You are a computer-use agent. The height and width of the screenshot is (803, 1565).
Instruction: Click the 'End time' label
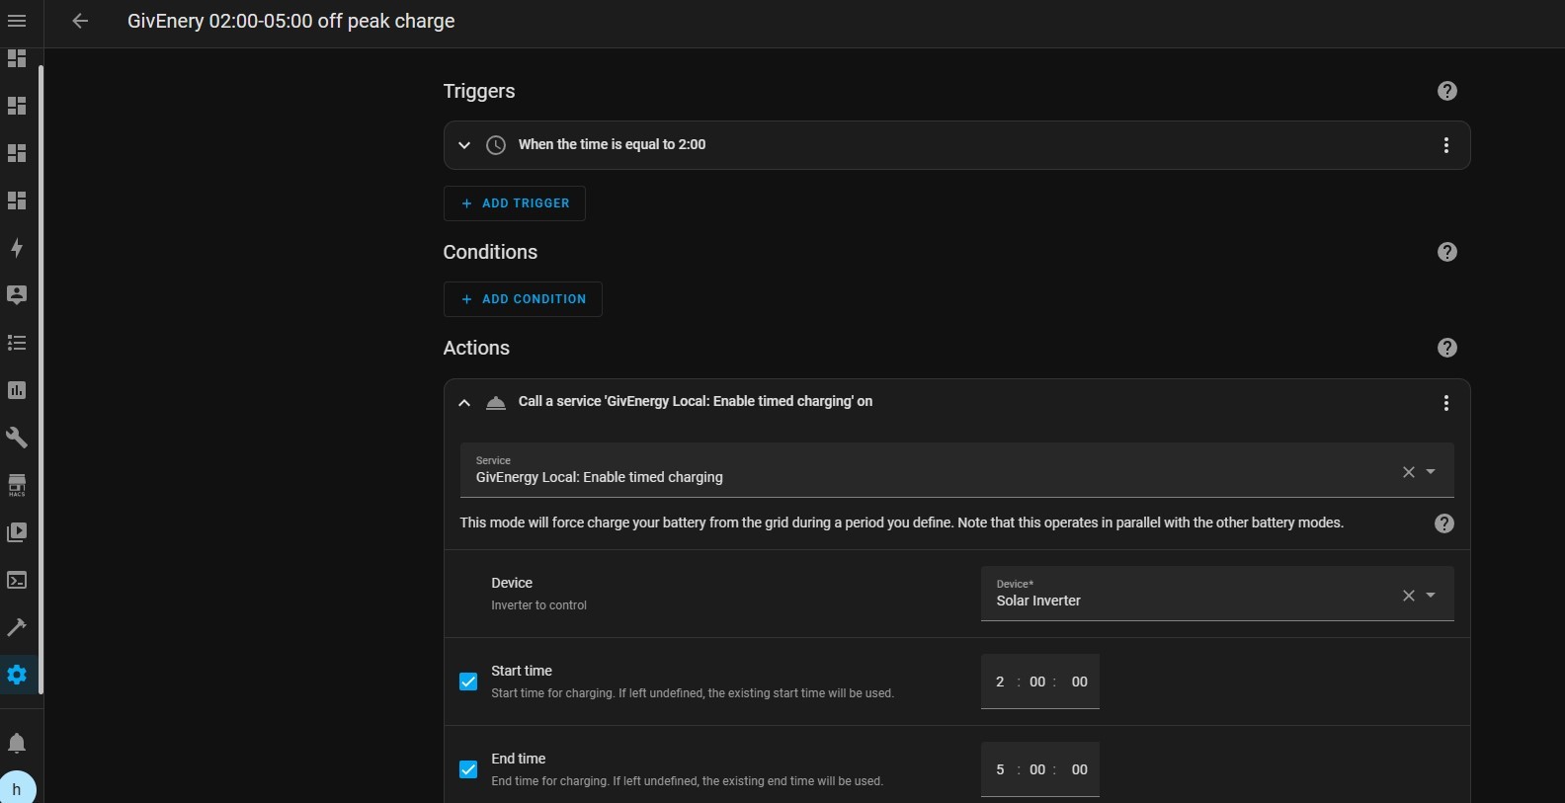coord(519,759)
